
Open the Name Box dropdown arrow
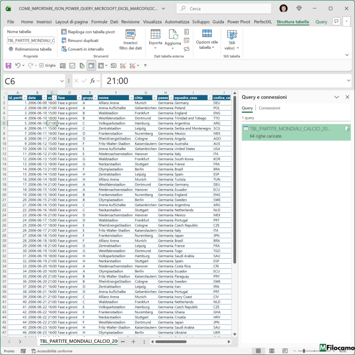pyautogui.click(x=62, y=81)
